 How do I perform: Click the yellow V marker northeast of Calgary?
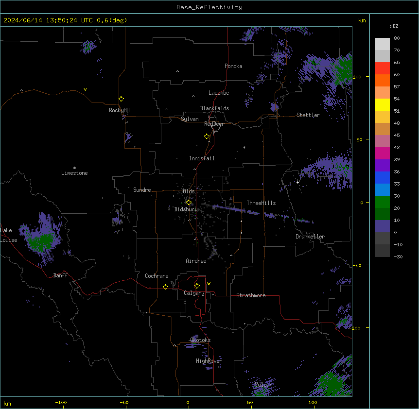coord(209,284)
